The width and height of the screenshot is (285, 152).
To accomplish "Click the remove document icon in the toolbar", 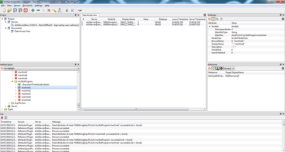I will [72, 10].
